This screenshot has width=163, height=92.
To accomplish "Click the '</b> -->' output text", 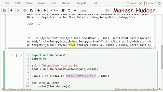I will pos(33,24).
